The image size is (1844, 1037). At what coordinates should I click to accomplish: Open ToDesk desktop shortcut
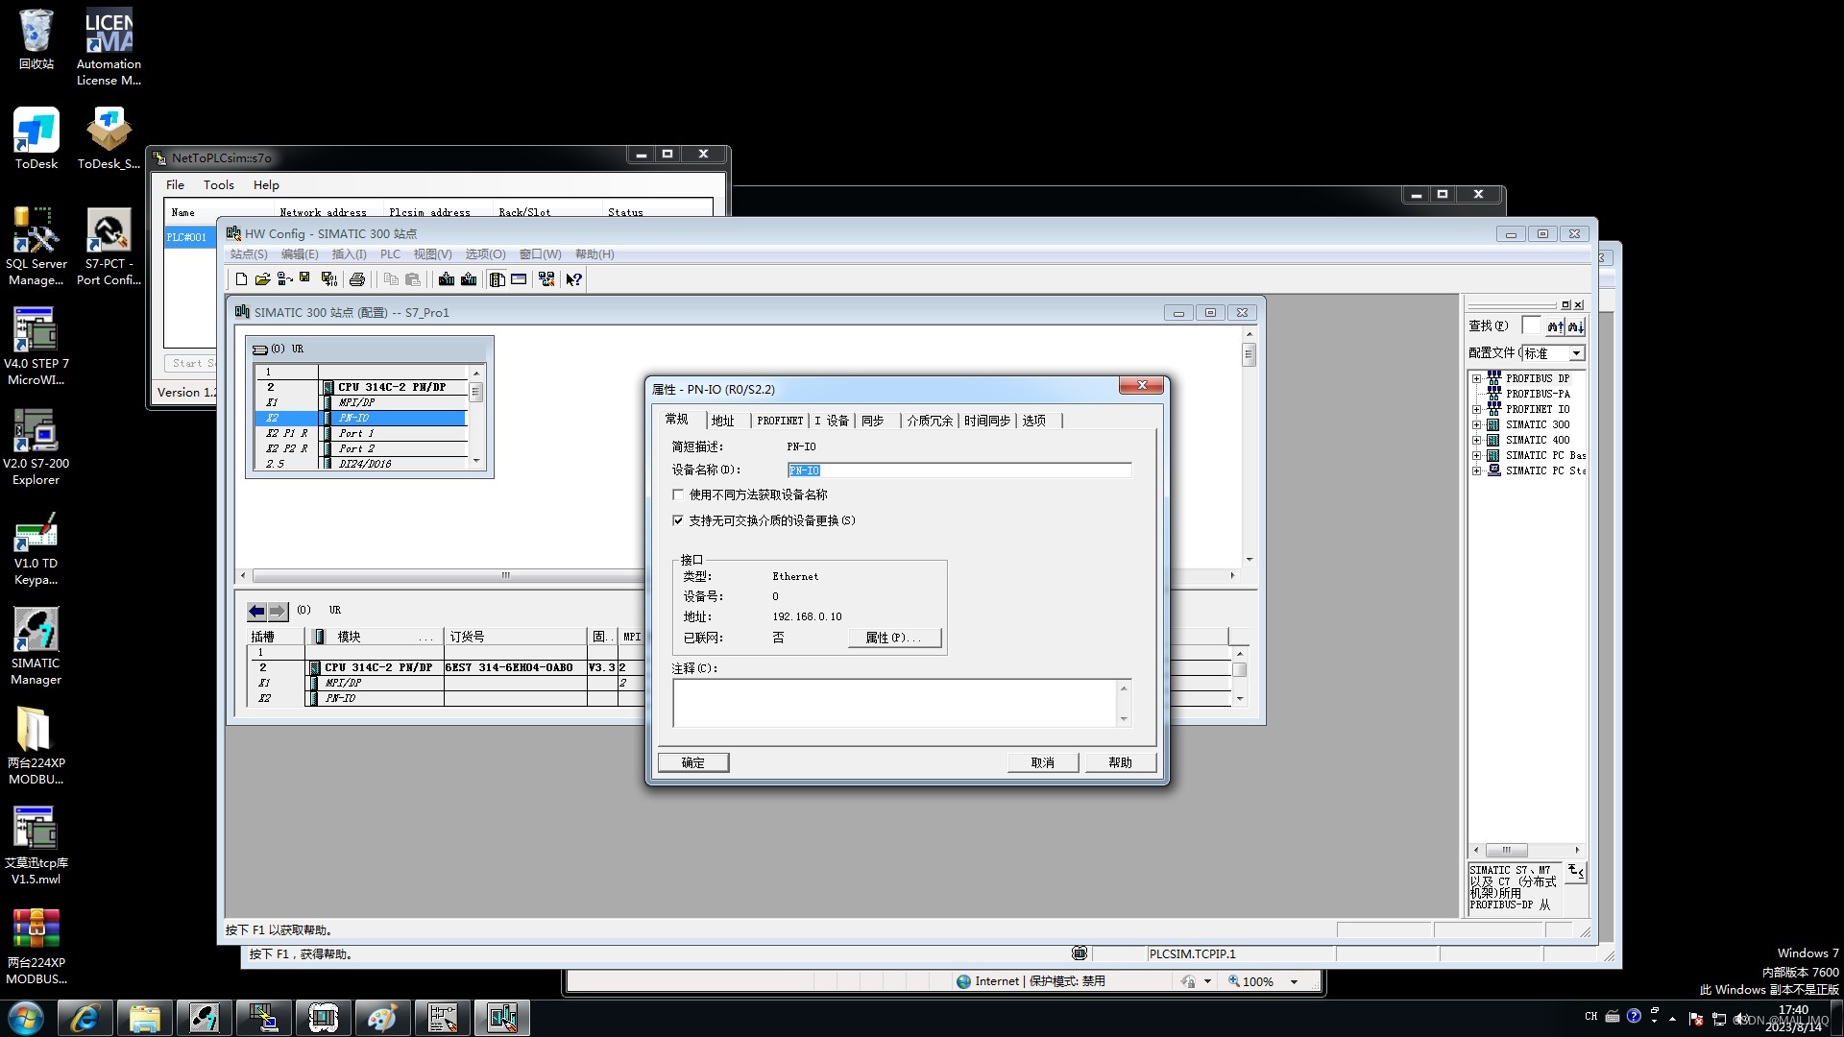pyautogui.click(x=36, y=139)
